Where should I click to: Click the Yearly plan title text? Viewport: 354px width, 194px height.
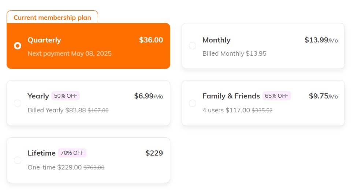point(38,96)
